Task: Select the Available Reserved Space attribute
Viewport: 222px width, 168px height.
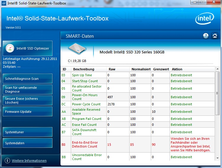Action: point(86,111)
